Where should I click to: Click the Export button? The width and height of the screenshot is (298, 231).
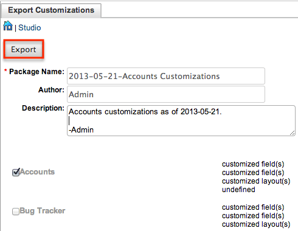[x=24, y=49]
